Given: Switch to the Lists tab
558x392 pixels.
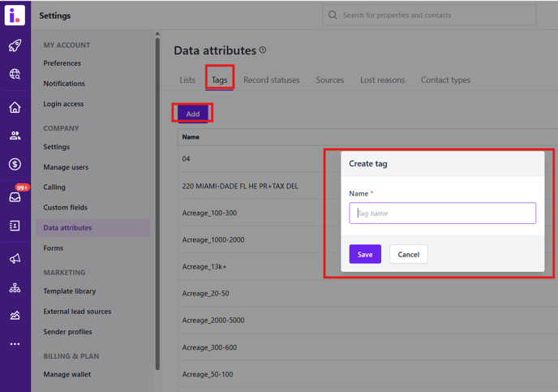Looking at the screenshot, I should 187,80.
